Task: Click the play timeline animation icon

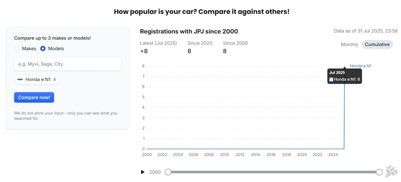Action: 143,172
